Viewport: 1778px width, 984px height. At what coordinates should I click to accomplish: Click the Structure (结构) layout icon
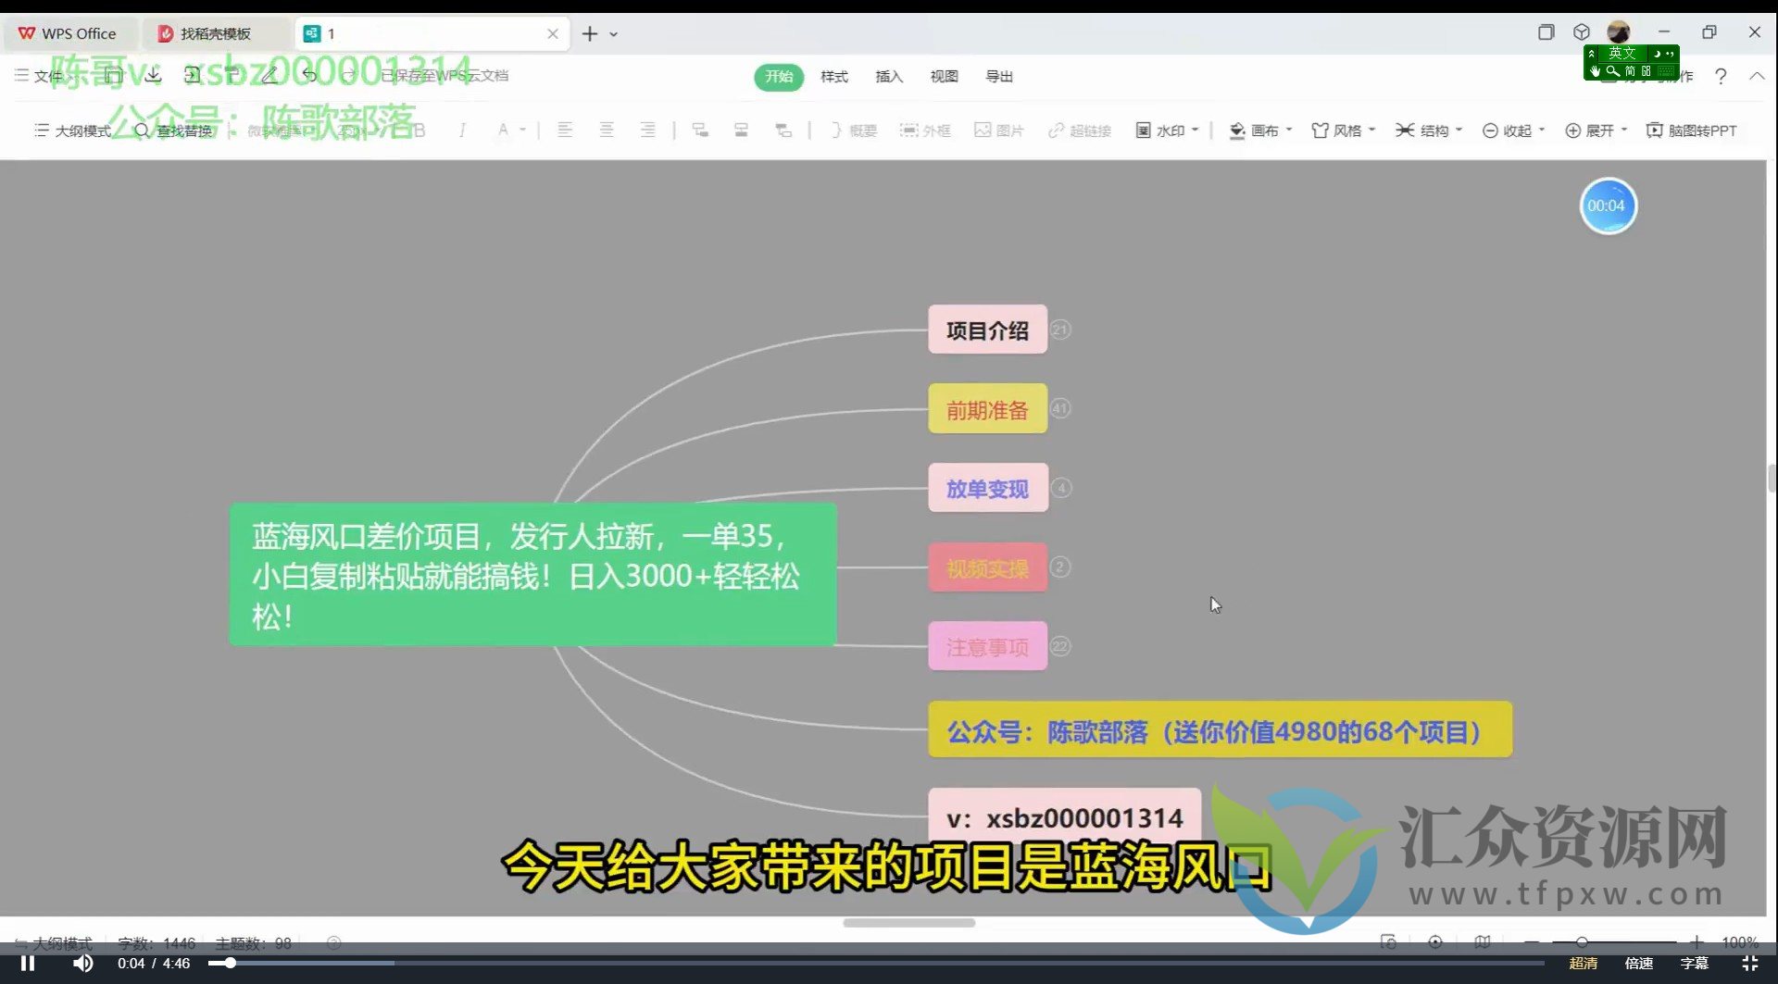click(x=1406, y=130)
